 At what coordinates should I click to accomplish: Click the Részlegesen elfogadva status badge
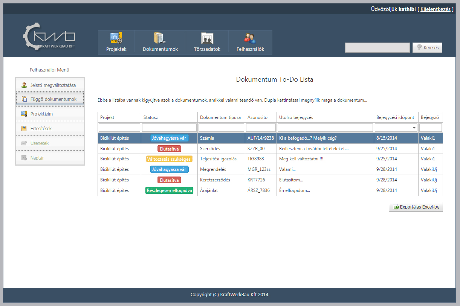tap(169, 190)
